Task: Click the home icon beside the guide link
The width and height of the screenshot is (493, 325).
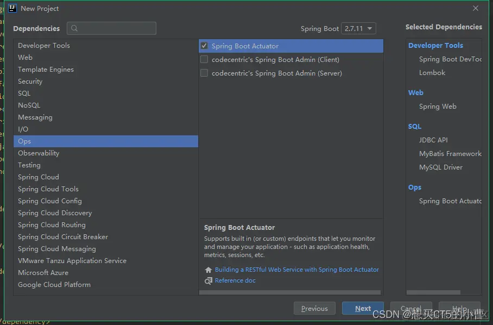Action: pos(208,270)
